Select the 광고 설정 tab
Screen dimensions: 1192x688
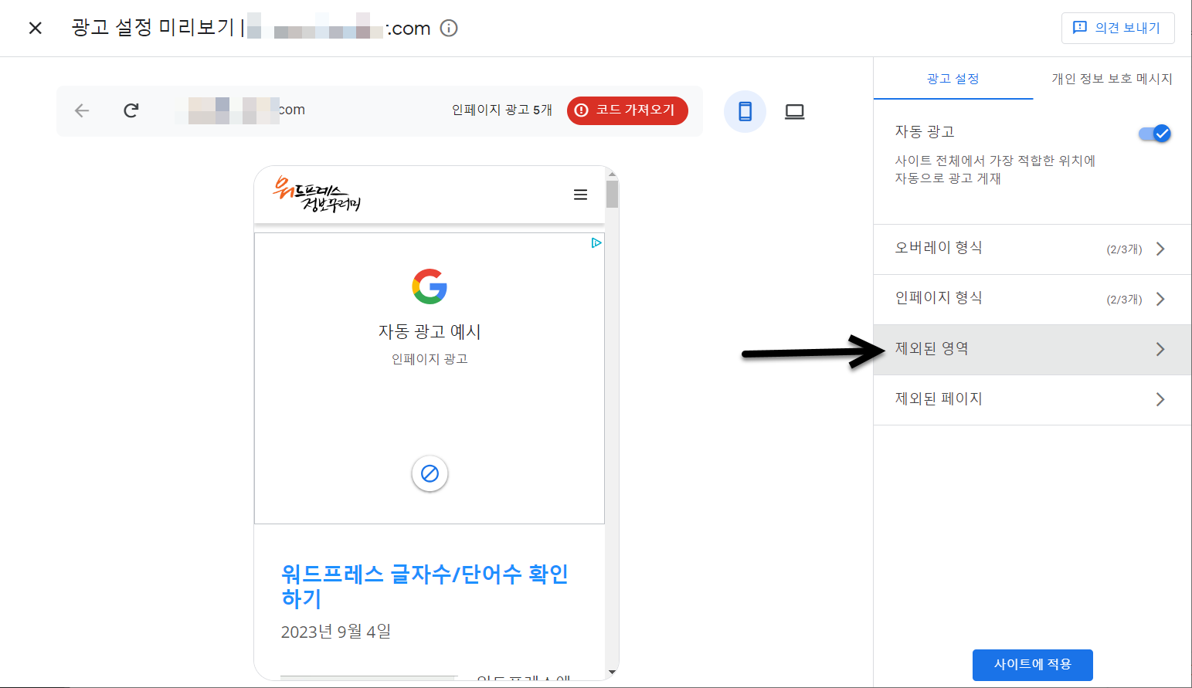tap(953, 79)
